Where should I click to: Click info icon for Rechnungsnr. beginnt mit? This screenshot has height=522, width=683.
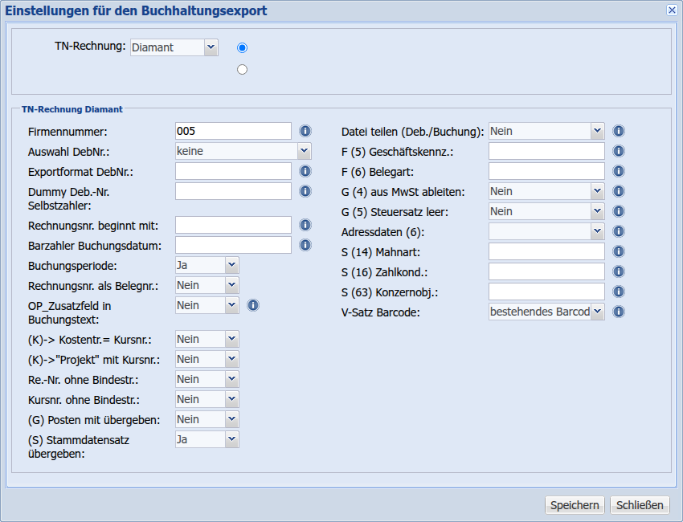tap(305, 225)
